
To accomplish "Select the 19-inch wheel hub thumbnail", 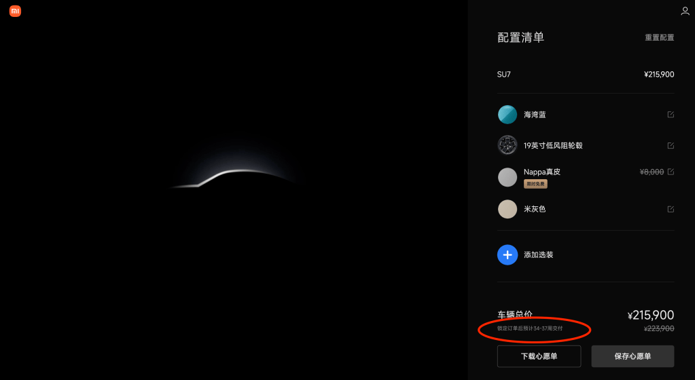I will [x=507, y=145].
